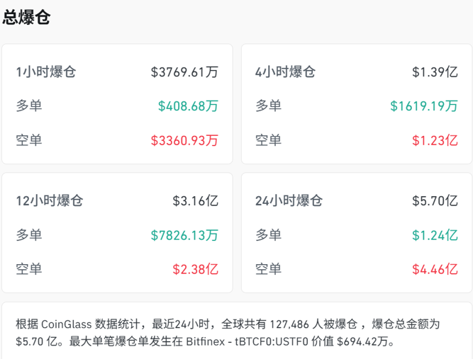
Task: Click the red short value $1.23亿
Action: click(435, 139)
